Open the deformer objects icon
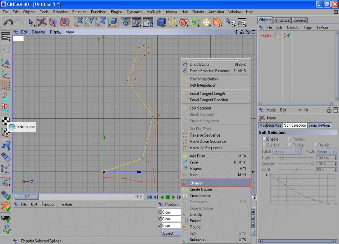The width and height of the screenshot is (339, 244). coord(218,22)
